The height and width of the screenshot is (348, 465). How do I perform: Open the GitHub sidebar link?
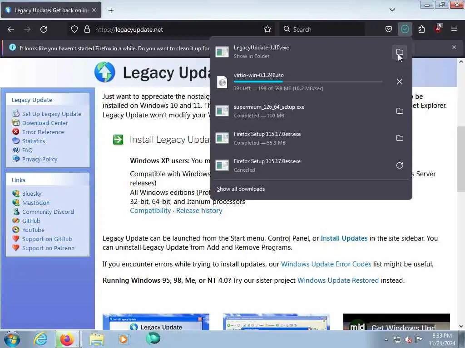(x=31, y=221)
